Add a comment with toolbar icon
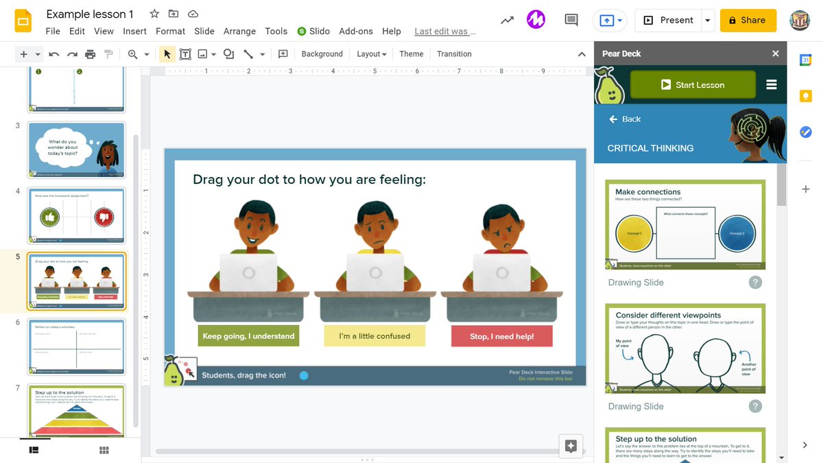 283,54
